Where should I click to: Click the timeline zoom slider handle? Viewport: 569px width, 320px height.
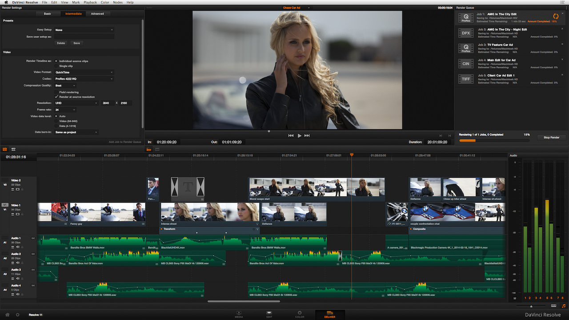(x=531, y=306)
